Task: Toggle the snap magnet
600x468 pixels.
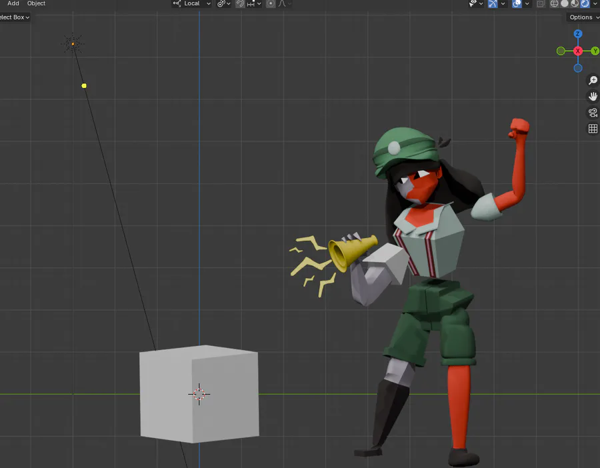Action: tap(240, 3)
